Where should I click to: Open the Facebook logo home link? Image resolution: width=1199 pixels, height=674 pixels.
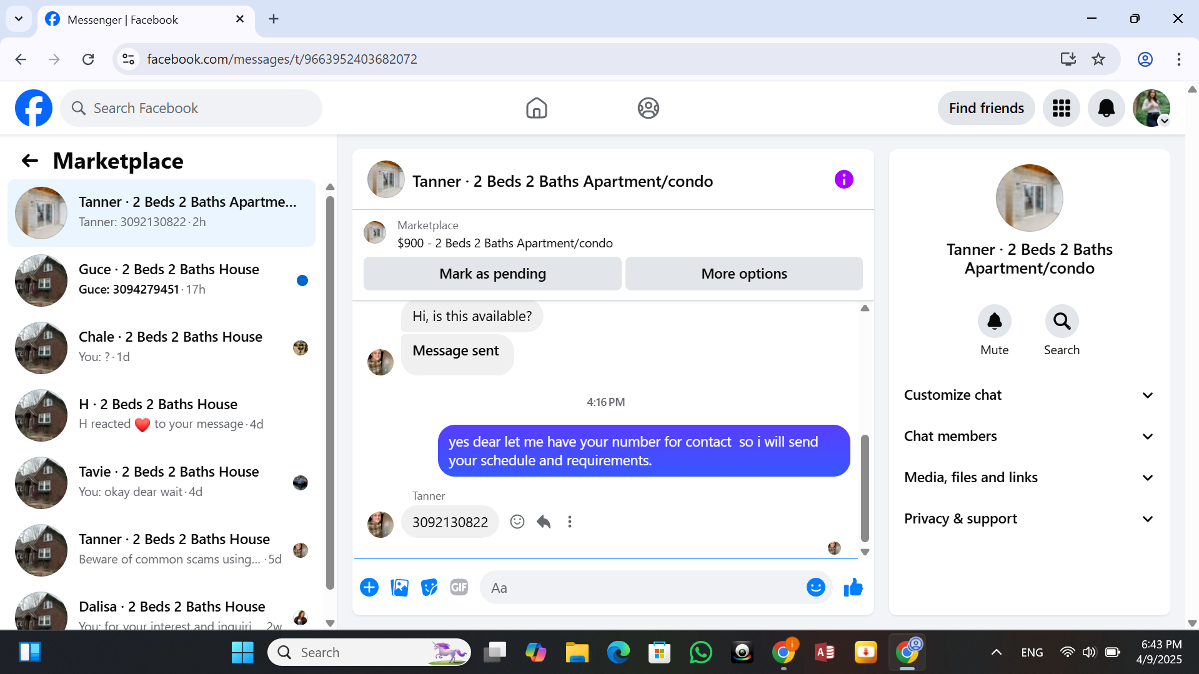pyautogui.click(x=34, y=108)
